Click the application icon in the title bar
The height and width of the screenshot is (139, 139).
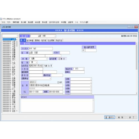[x=1, y=19]
